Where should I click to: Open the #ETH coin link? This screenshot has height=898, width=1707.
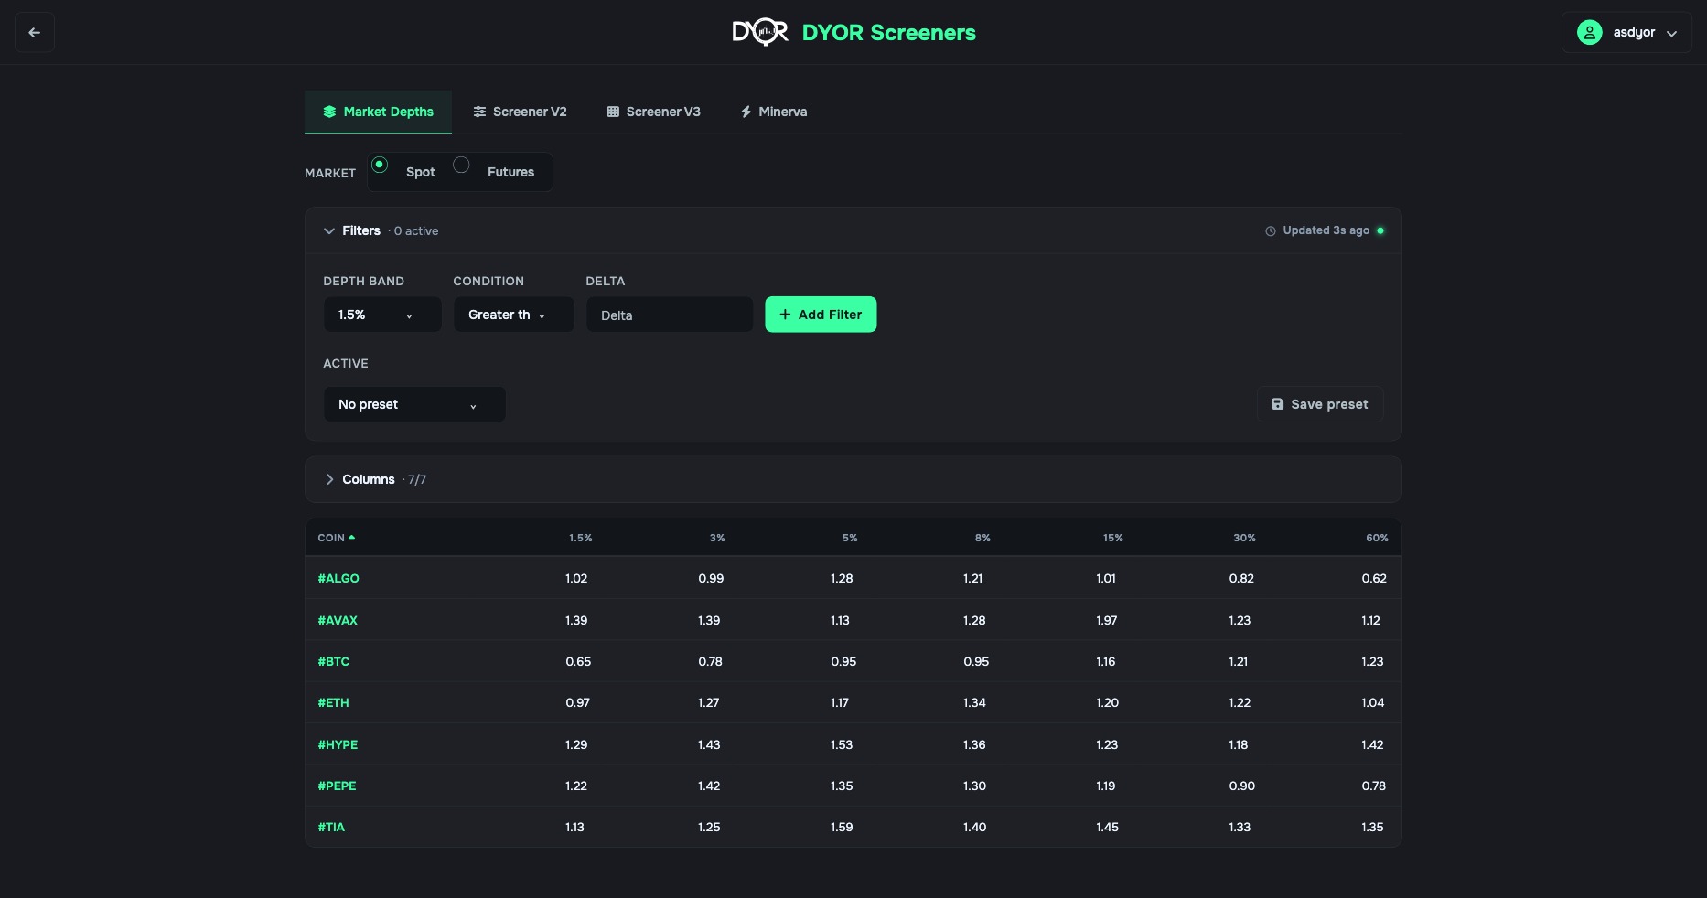[x=333, y=702]
